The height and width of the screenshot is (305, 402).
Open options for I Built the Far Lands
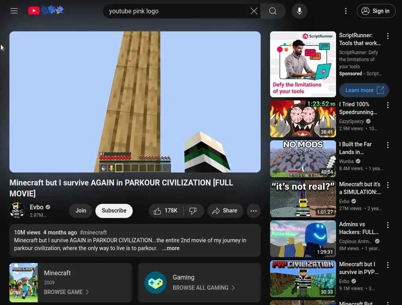tap(387, 145)
